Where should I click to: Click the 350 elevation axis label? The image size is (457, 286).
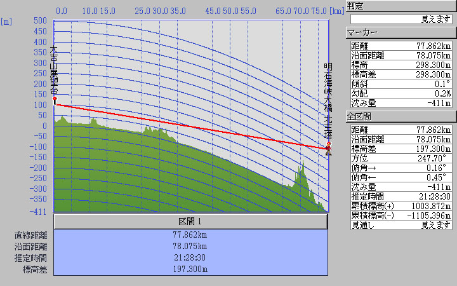tap(40, 52)
